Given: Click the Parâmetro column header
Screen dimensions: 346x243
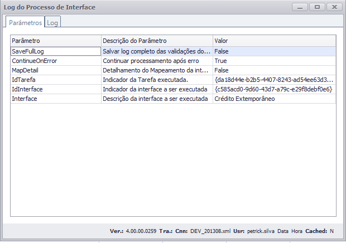Looking at the screenshot, I should pos(56,41).
